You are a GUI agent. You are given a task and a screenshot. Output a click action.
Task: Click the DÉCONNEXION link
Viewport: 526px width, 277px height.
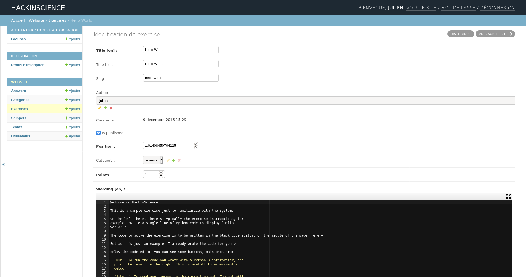tap(498, 8)
